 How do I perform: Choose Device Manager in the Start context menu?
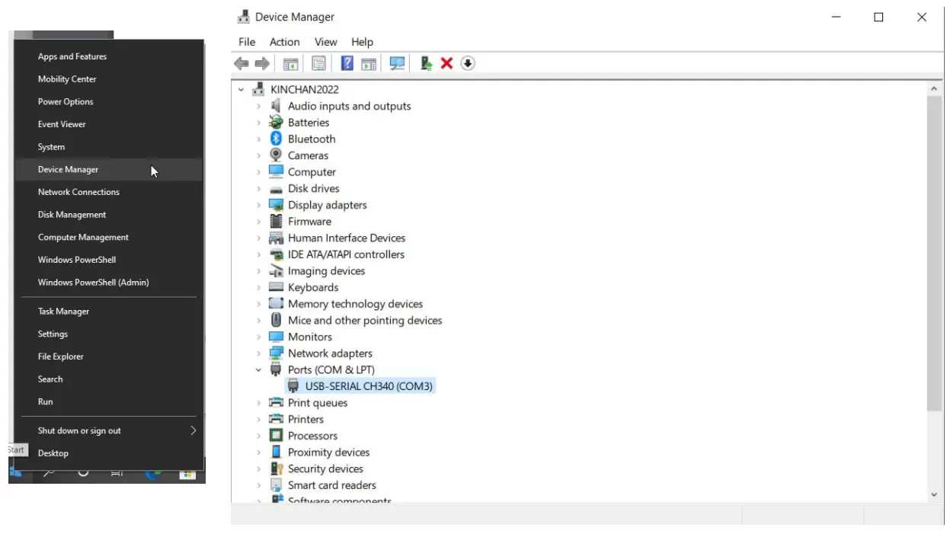click(x=109, y=170)
